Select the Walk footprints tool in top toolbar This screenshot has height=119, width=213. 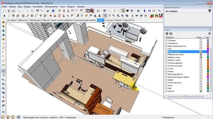coord(141,16)
